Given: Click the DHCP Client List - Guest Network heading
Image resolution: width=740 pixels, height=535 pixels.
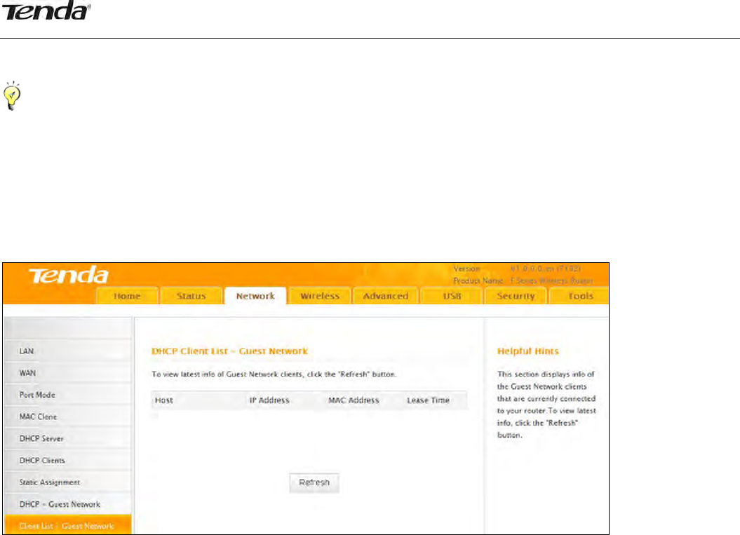Looking at the screenshot, I should pos(229,351).
